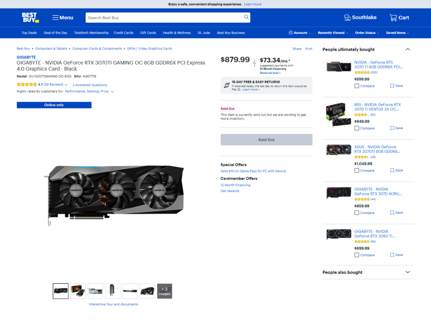
Task: Click the search magnifying glass icon
Action: (245, 17)
